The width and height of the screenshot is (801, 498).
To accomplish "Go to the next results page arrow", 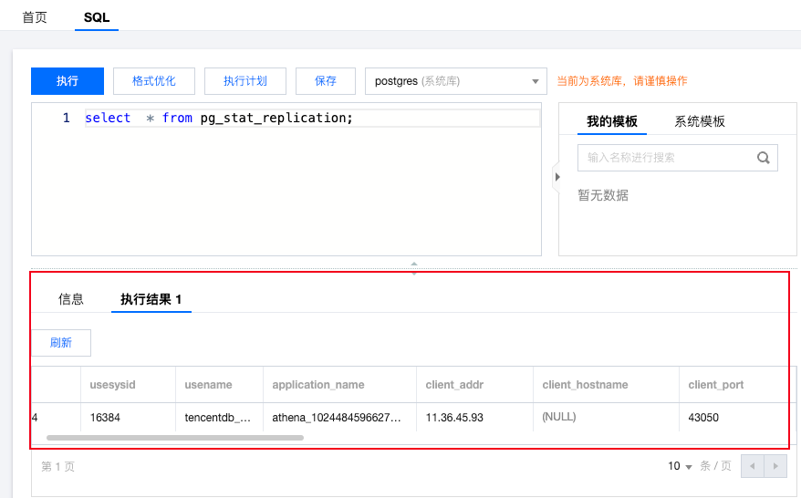I will coord(775,466).
